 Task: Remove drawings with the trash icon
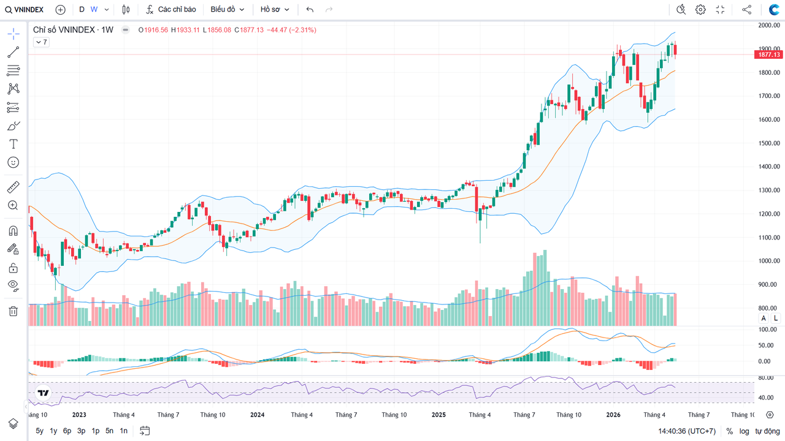[13, 311]
